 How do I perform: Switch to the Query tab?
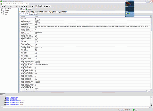(29, 9)
